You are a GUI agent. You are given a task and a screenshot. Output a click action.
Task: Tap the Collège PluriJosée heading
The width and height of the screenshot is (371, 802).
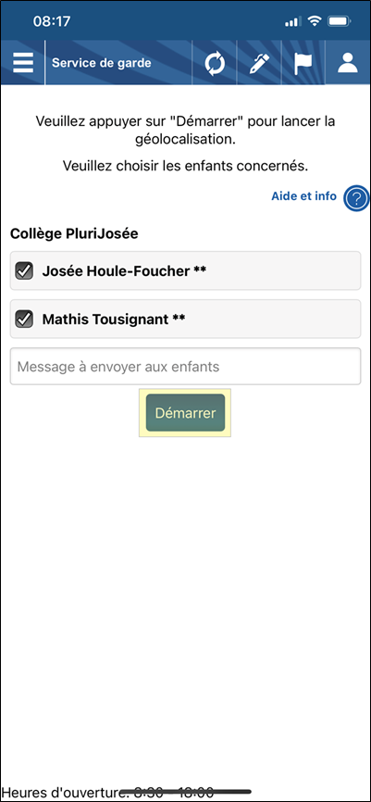click(x=74, y=234)
